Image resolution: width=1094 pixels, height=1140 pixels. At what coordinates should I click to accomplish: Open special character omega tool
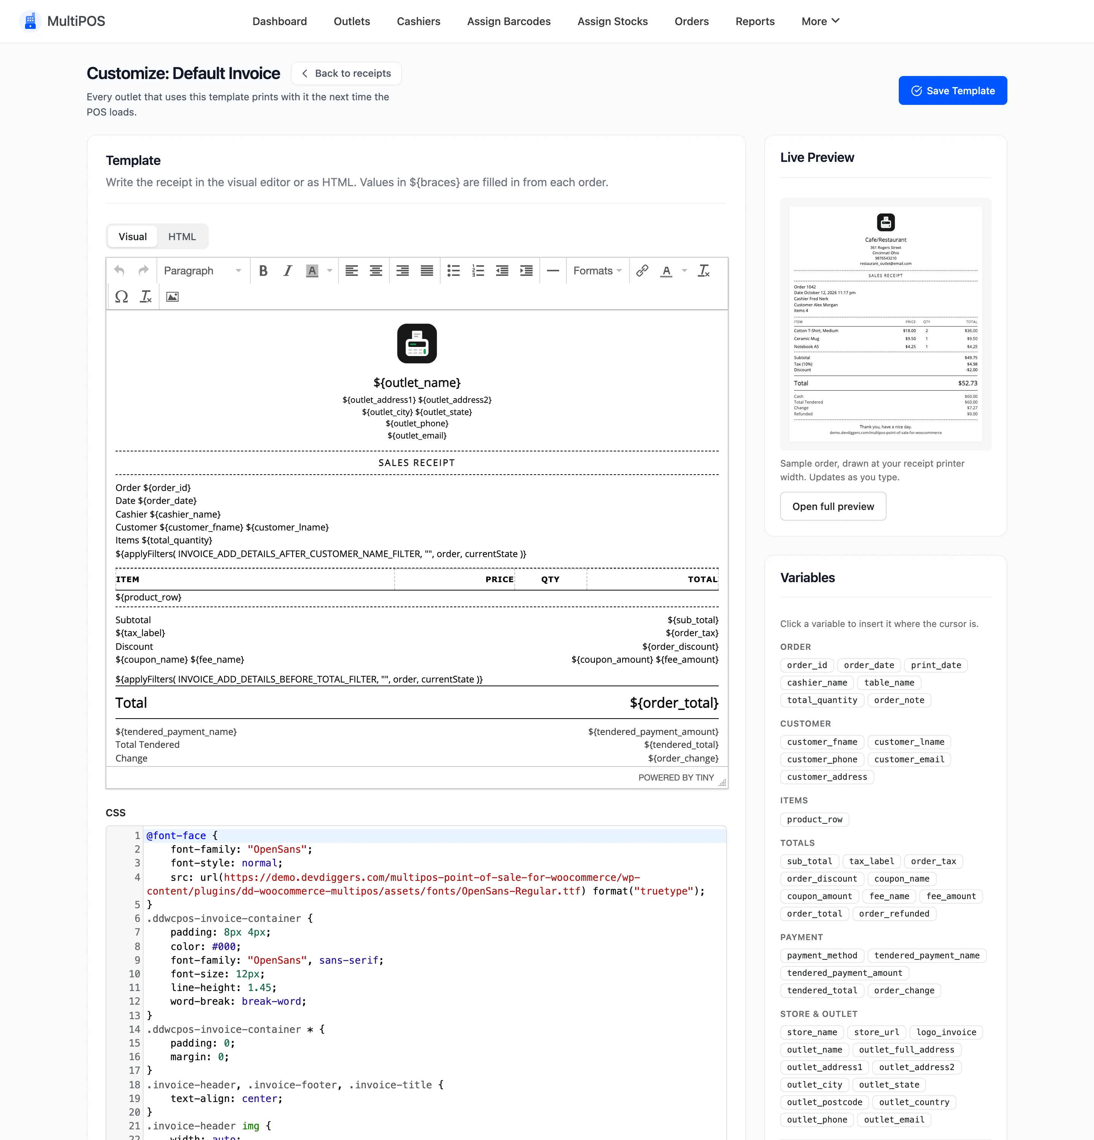click(122, 297)
